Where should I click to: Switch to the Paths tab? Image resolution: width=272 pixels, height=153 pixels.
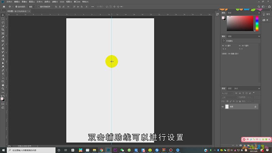[236, 88]
